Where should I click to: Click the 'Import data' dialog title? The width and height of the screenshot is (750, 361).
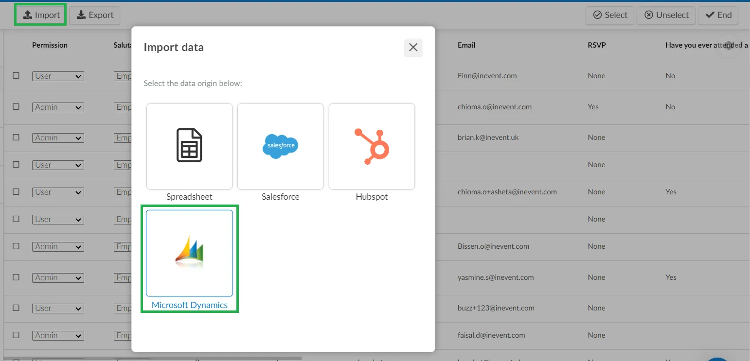click(x=174, y=48)
